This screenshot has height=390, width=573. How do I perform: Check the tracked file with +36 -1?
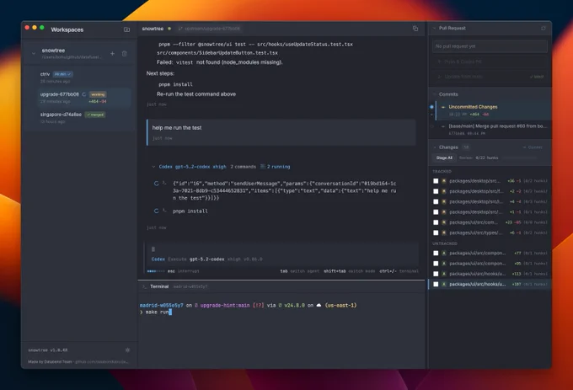coord(436,181)
